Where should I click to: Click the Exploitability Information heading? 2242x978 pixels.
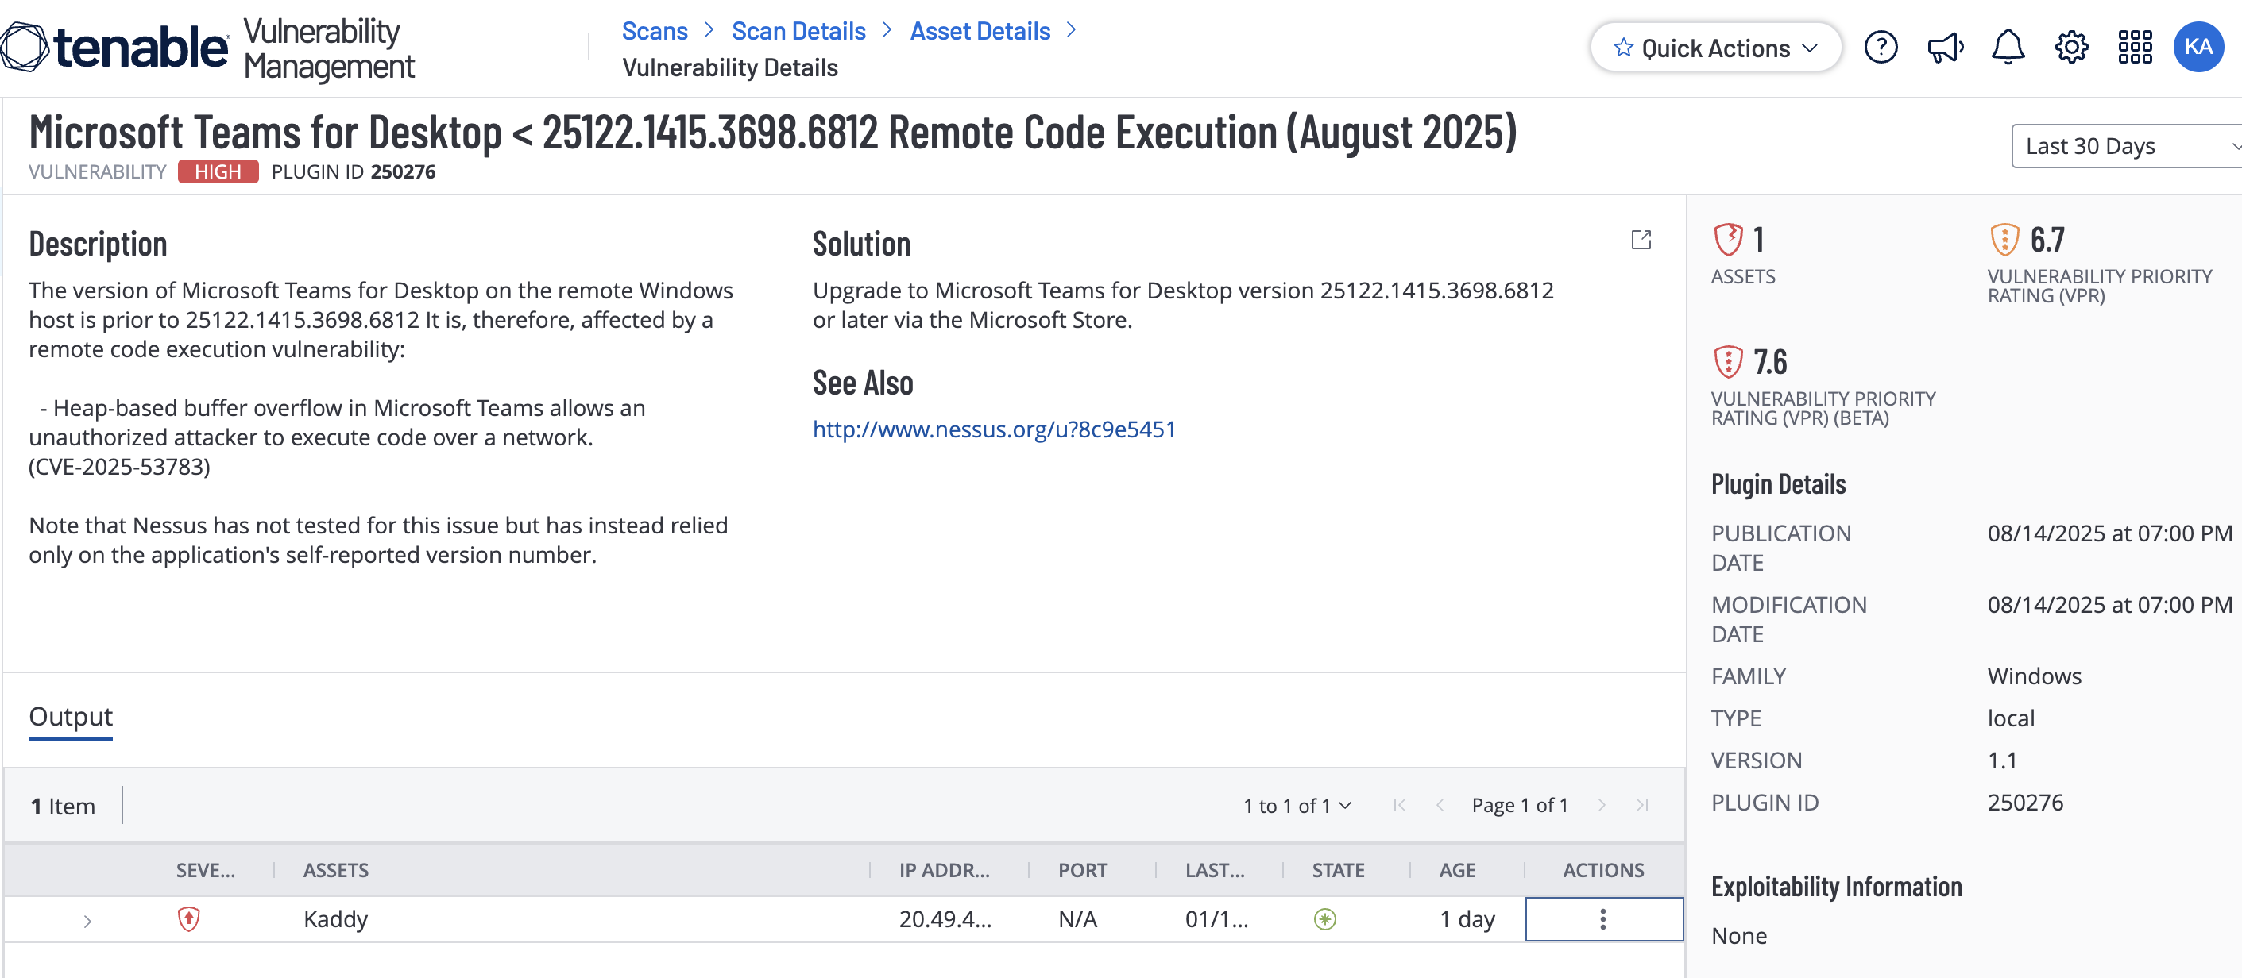tap(1836, 887)
